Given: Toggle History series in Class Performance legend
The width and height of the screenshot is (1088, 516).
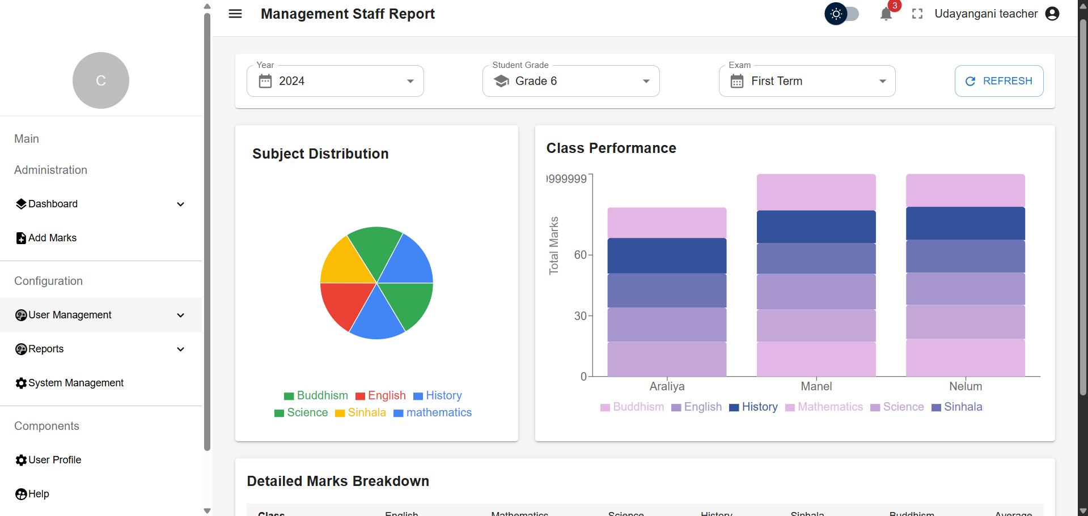Looking at the screenshot, I should pos(753,407).
